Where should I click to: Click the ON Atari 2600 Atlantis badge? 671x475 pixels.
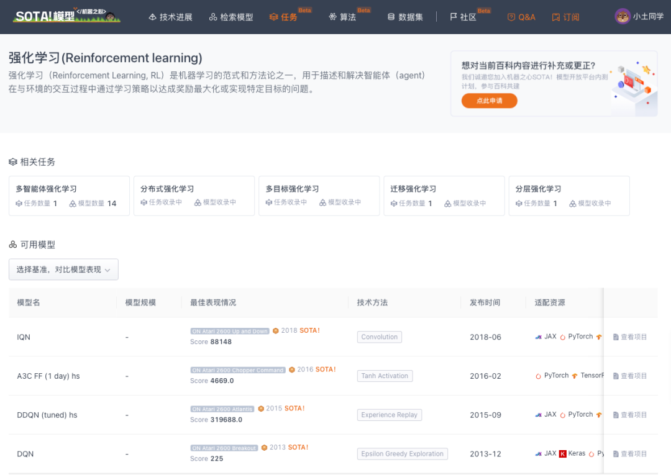[222, 409]
